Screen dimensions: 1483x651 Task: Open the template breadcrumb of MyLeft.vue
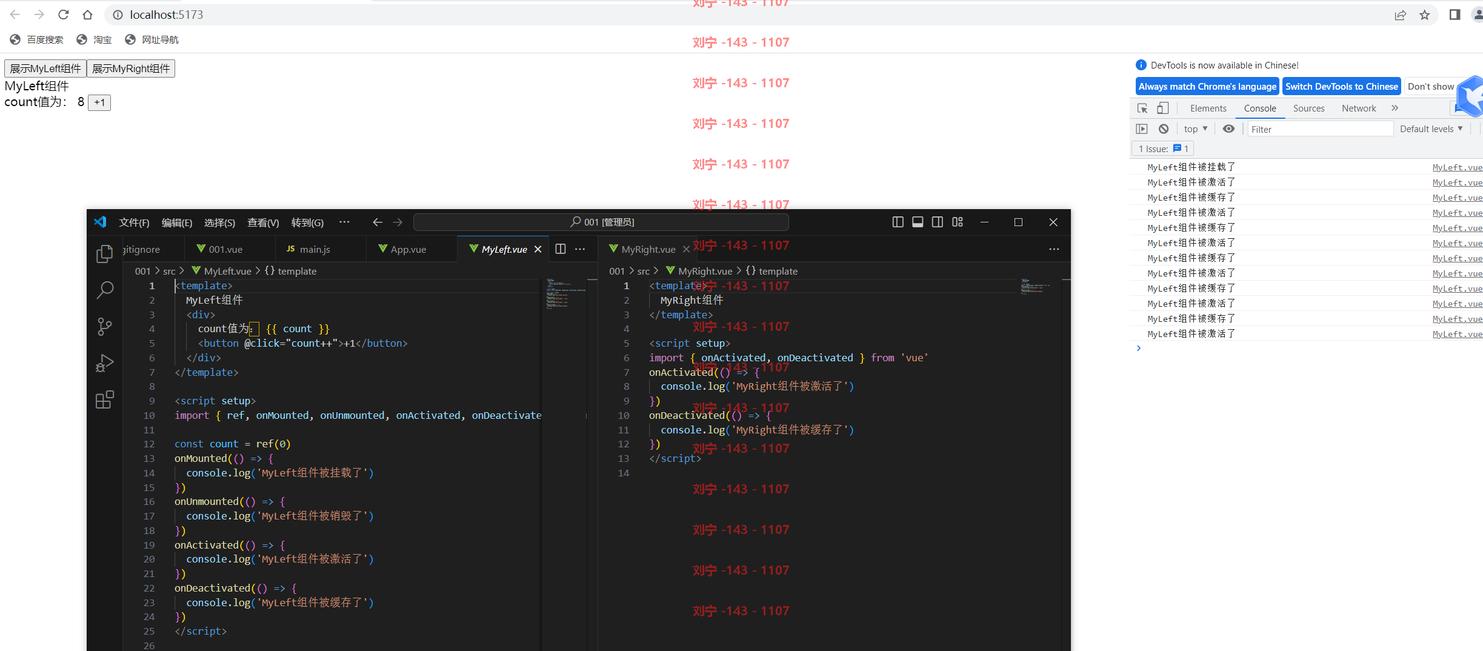point(291,271)
